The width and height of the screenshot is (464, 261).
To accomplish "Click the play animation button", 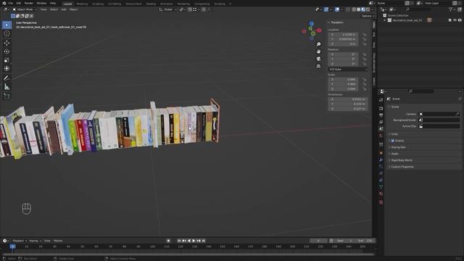I will [x=194, y=241].
